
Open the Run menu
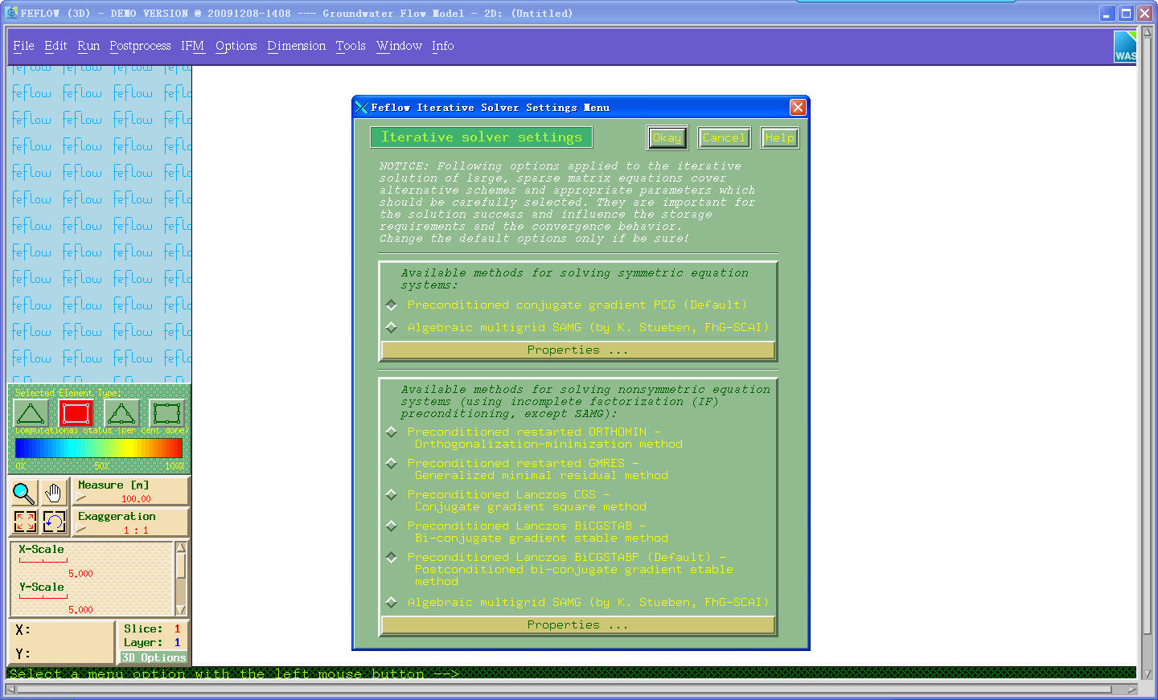point(88,46)
